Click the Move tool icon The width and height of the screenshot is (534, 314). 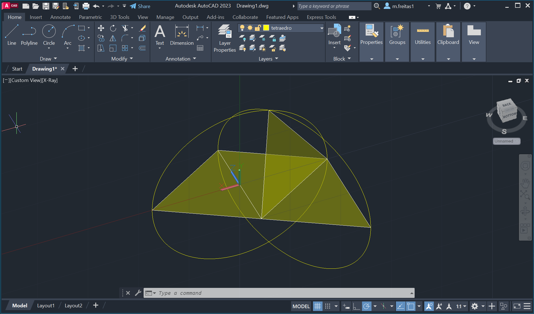pos(101,28)
